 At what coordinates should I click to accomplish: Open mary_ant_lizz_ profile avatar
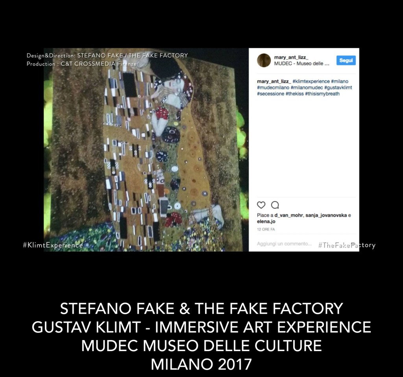(264, 60)
